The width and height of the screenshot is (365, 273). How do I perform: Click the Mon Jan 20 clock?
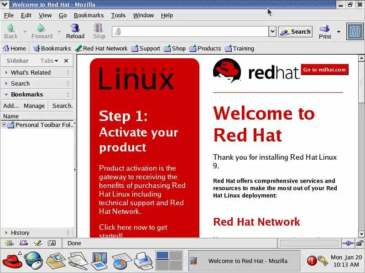click(x=346, y=261)
